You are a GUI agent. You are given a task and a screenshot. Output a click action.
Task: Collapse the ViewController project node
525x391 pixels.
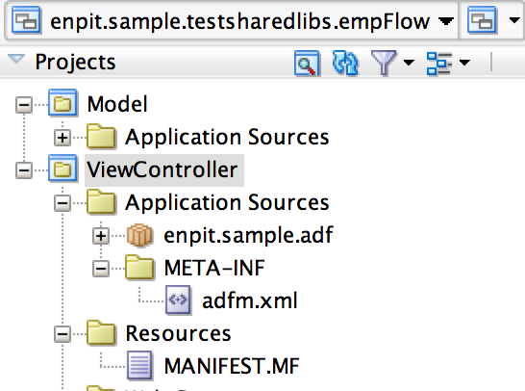[24, 170]
